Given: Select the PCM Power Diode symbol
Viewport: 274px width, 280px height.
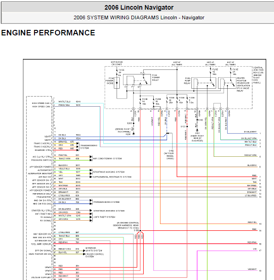Looking at the screenshot, I should coord(117,83).
